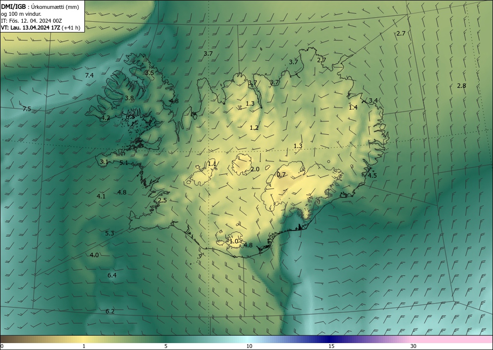Click the 4.0 value label
The width and height of the screenshot is (493, 350).
94,255
